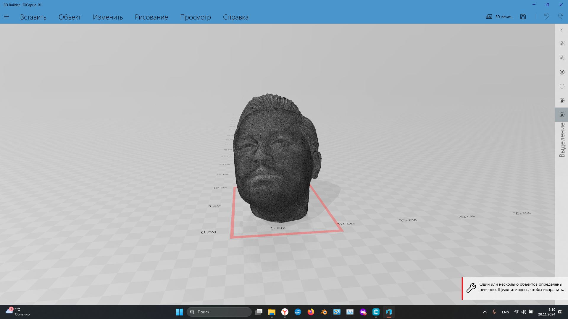Click the taskbar Поиск search field
Image resolution: width=568 pixels, height=319 pixels.
[219, 312]
